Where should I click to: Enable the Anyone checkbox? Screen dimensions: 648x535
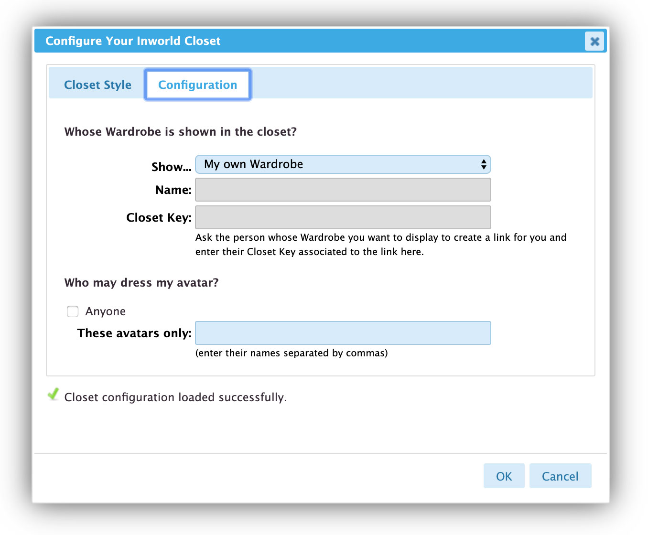[x=73, y=311]
